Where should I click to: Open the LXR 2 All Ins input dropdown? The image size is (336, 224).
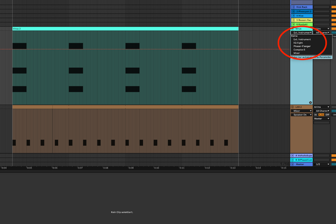point(321,107)
